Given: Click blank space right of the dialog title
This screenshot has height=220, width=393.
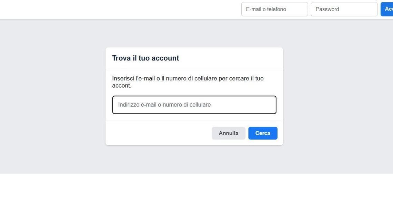Looking at the screenshot, I should (234, 58).
